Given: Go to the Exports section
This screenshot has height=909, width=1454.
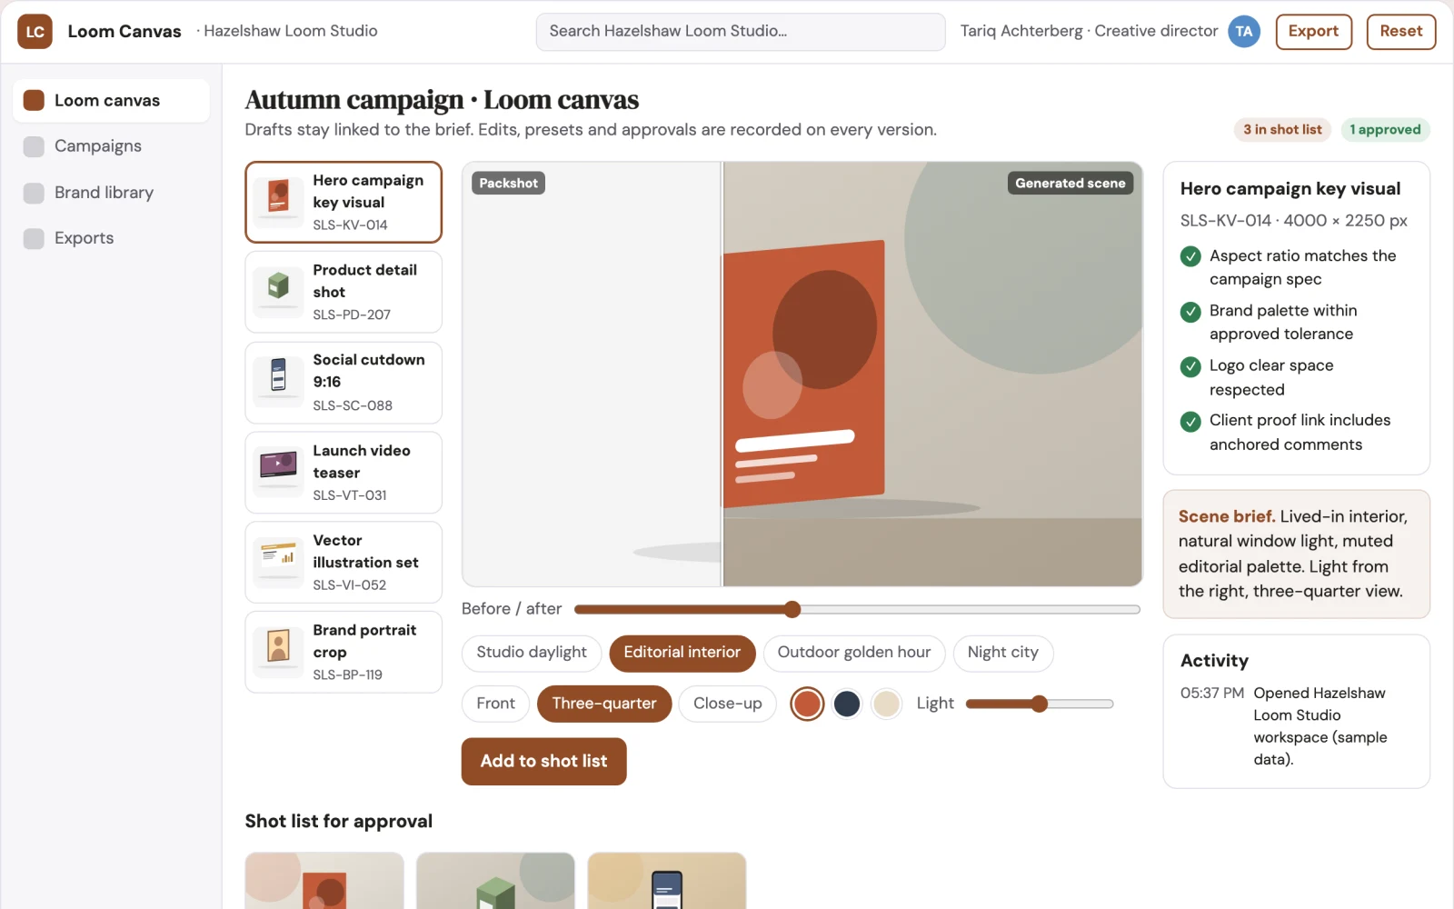Looking at the screenshot, I should pyautogui.click(x=111, y=238).
